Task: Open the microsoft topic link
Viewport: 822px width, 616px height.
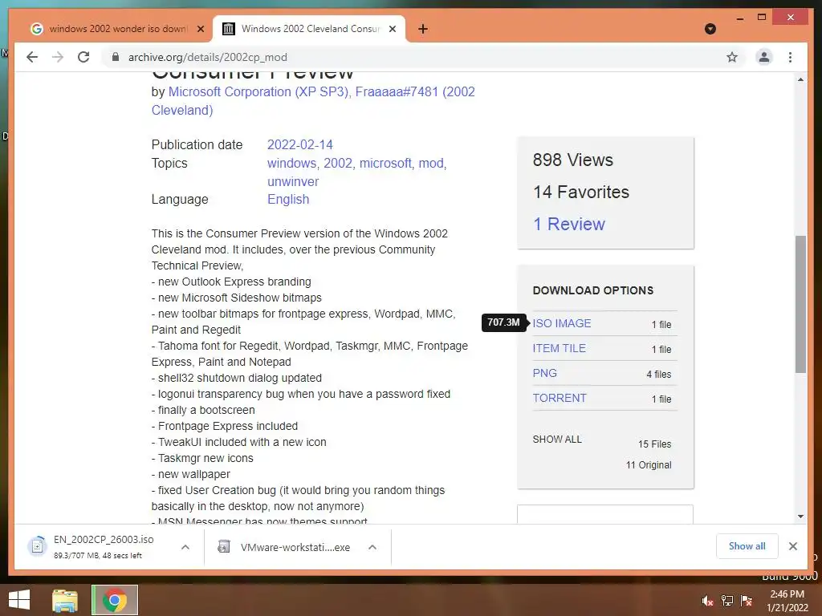Action: (x=385, y=164)
